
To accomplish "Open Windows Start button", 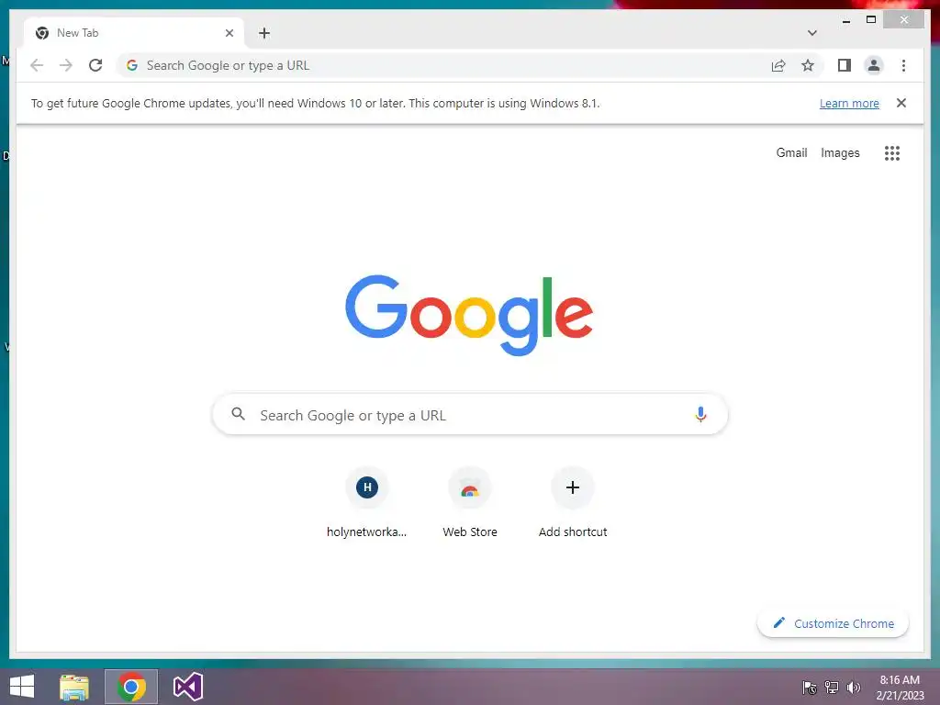I will 22,687.
